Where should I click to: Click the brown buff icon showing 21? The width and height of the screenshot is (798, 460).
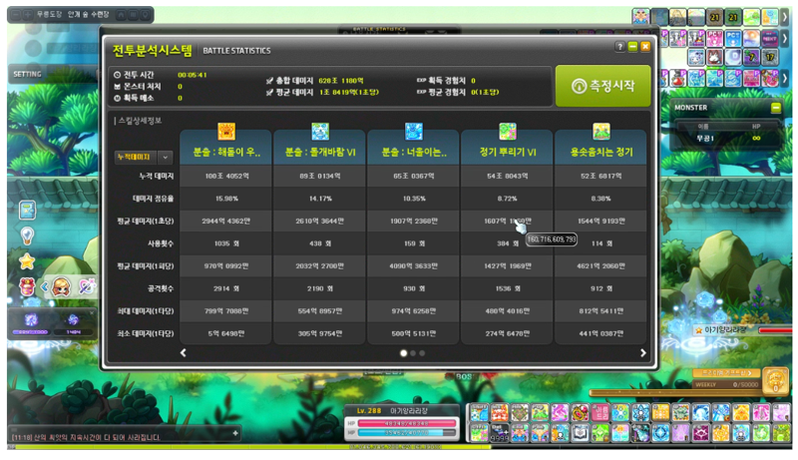tap(715, 17)
